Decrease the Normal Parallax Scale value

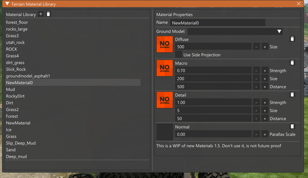tap(256, 134)
